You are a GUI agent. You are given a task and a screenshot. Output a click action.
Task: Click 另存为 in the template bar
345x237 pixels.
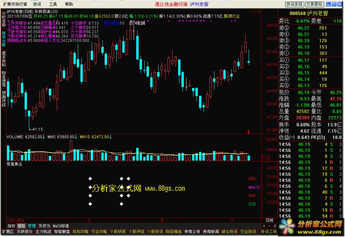pyautogui.click(x=44, y=226)
